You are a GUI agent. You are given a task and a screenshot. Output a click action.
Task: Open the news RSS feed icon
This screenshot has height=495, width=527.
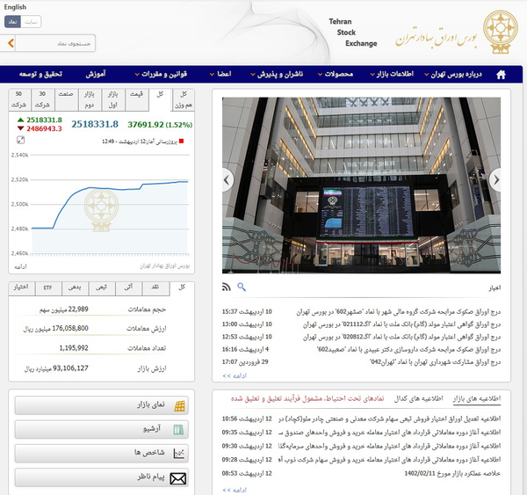pos(227,287)
